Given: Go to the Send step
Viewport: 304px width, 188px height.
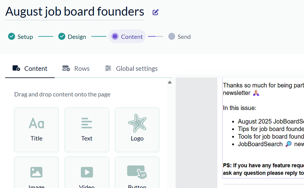Looking at the screenshot, I should click(184, 37).
